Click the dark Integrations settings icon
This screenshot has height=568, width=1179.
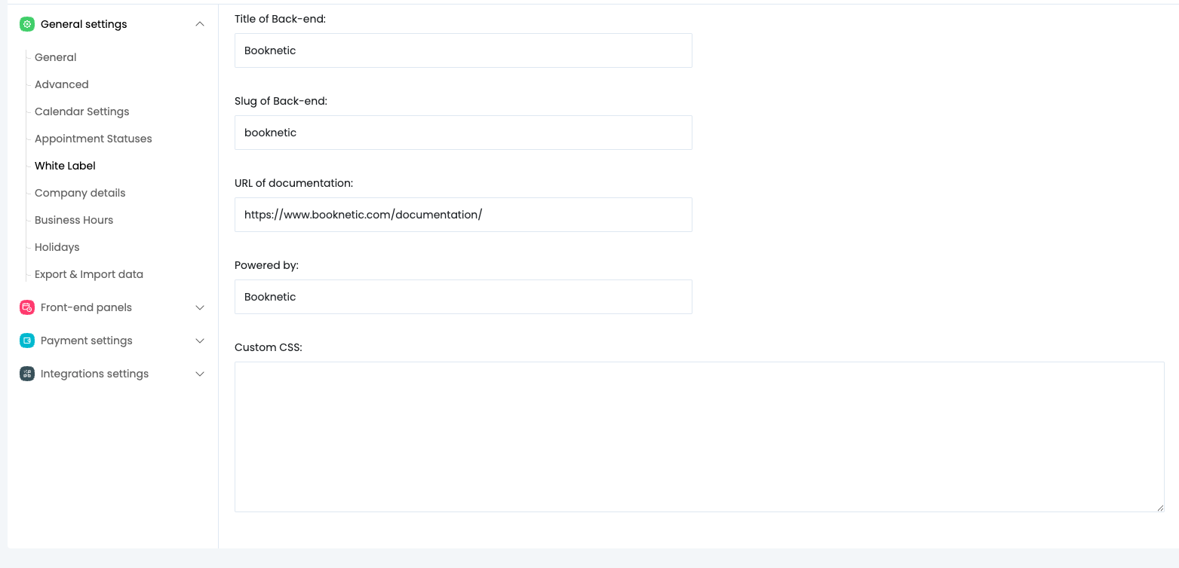(27, 374)
